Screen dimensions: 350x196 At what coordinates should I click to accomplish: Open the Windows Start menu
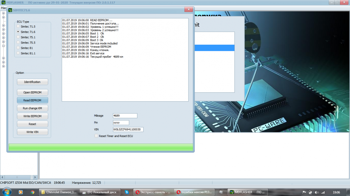pos(6,192)
